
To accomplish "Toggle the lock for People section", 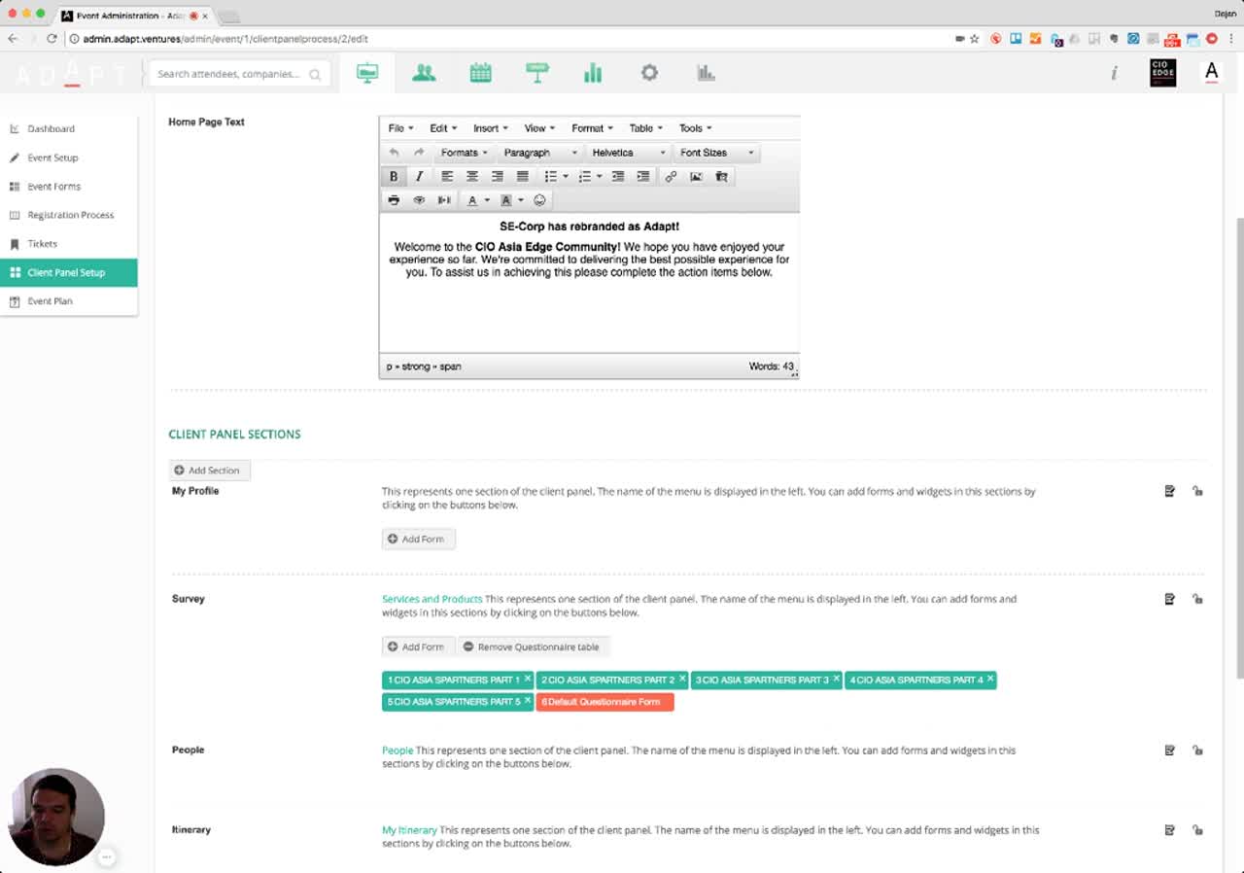I will coord(1197,751).
